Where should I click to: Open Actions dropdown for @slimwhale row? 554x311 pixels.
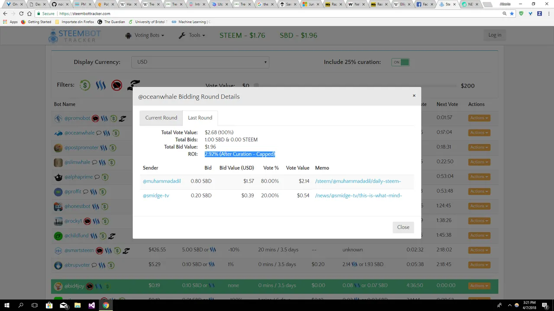(479, 162)
